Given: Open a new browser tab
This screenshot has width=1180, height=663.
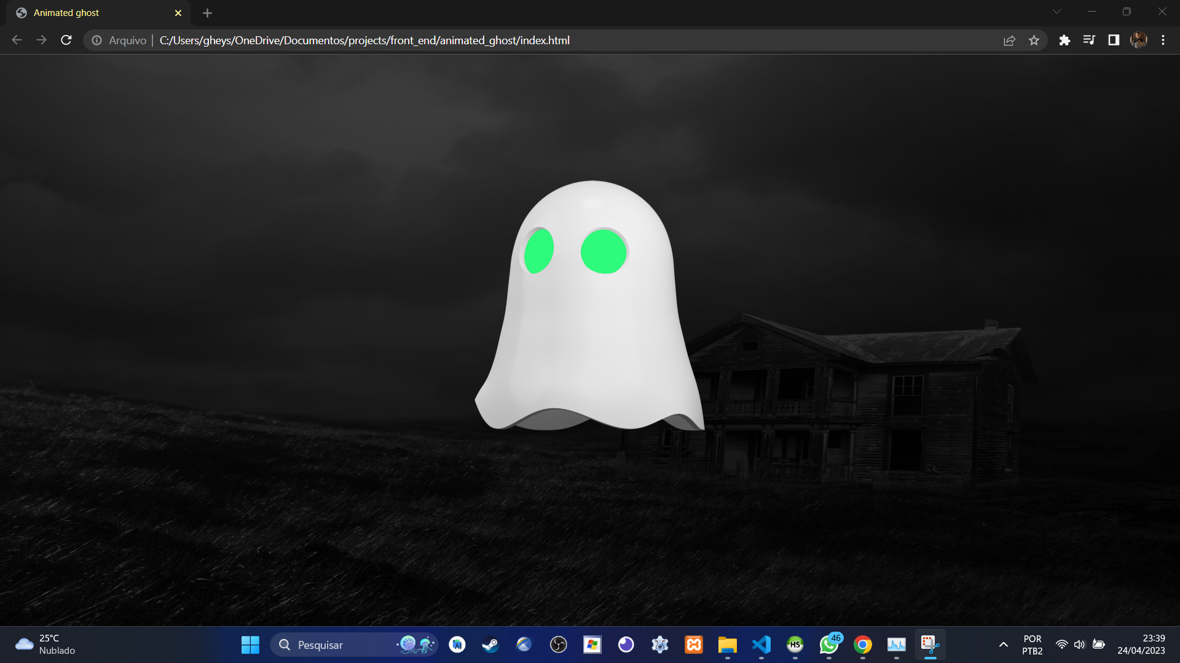Looking at the screenshot, I should pos(207,13).
